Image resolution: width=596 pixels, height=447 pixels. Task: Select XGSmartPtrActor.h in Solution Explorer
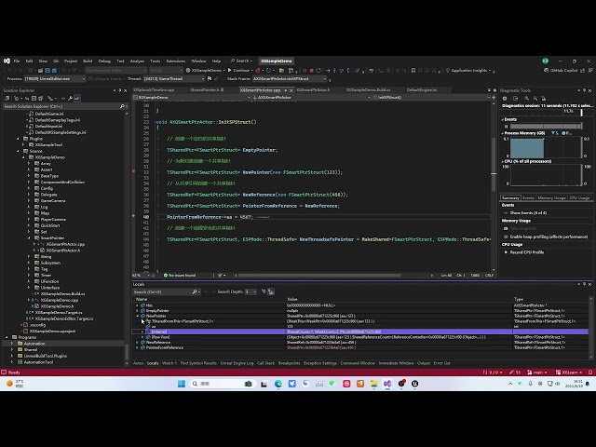62,251
